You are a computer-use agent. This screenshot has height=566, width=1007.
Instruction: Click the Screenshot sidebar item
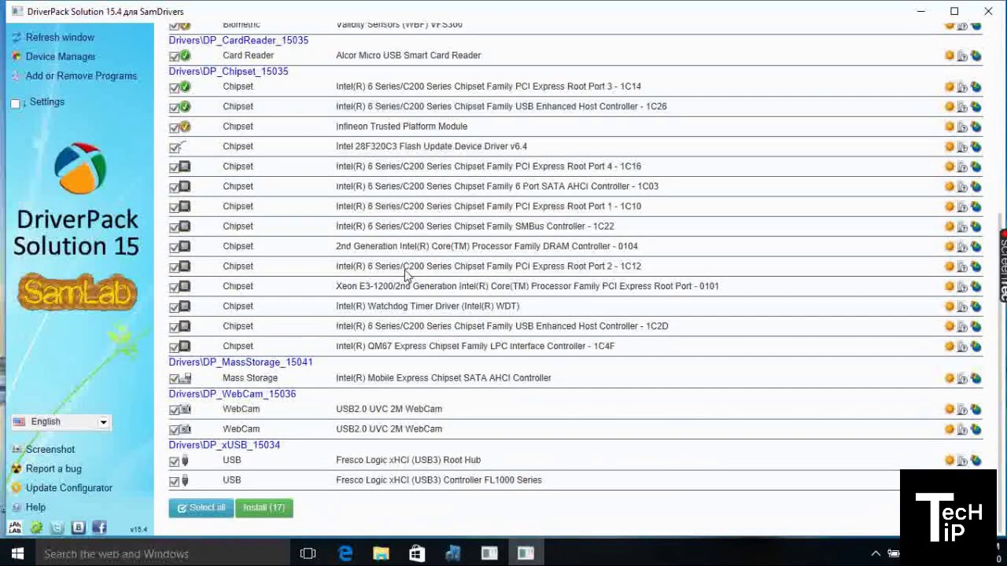coord(50,449)
